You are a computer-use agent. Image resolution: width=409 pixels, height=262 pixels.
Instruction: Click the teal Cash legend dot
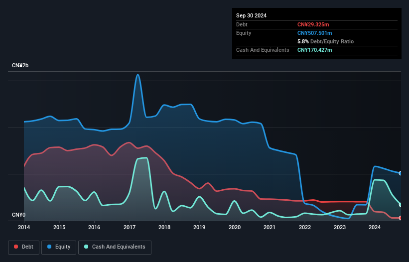coord(86,247)
